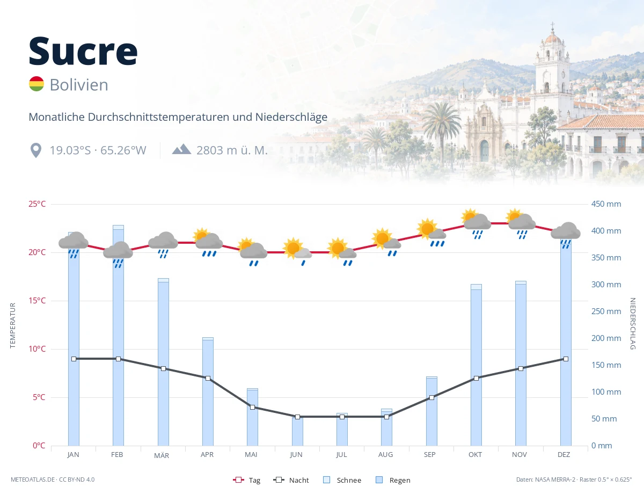Click the 15°C temperature axis label
This screenshot has width=644, height=494.
pyautogui.click(x=37, y=301)
